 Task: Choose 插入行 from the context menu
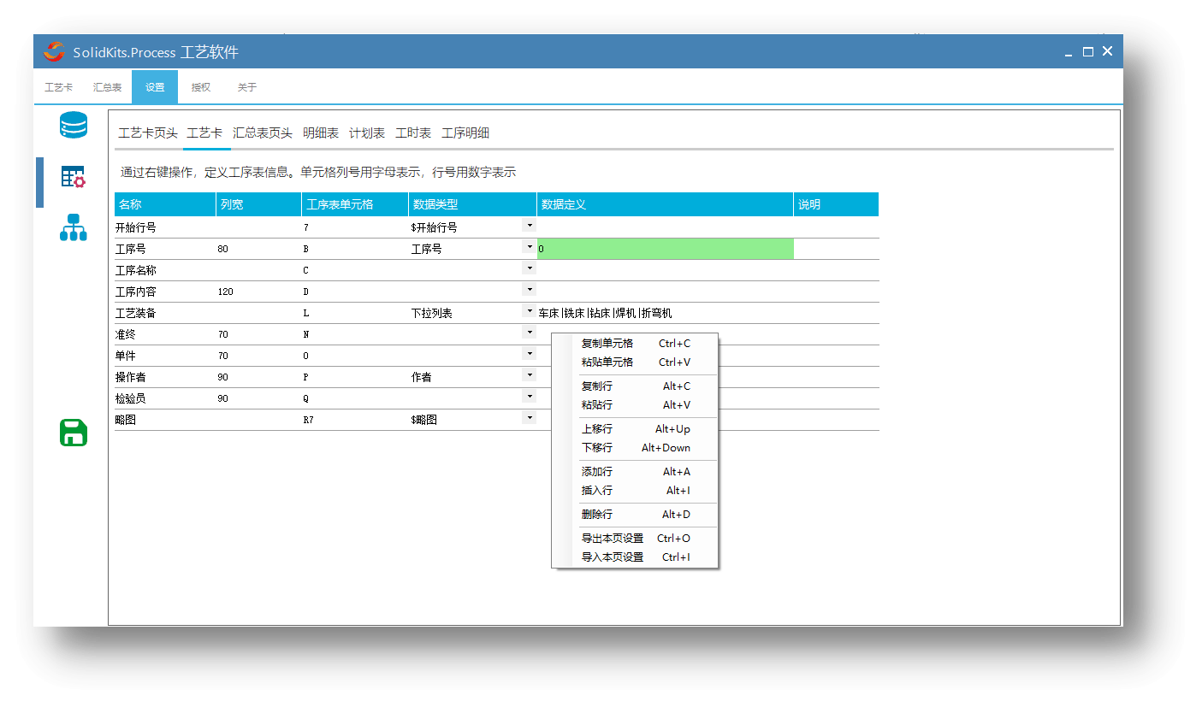597,491
